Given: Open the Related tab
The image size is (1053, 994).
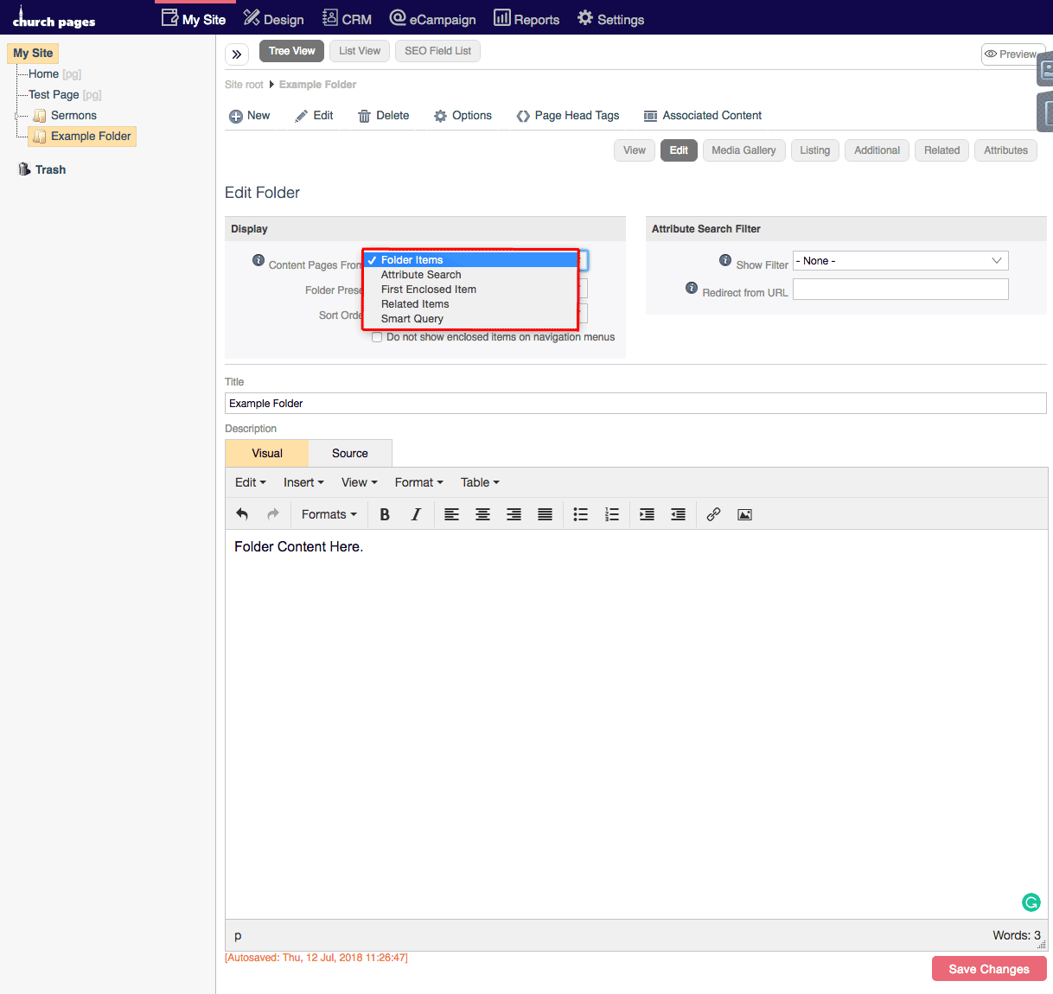Looking at the screenshot, I should click(941, 150).
